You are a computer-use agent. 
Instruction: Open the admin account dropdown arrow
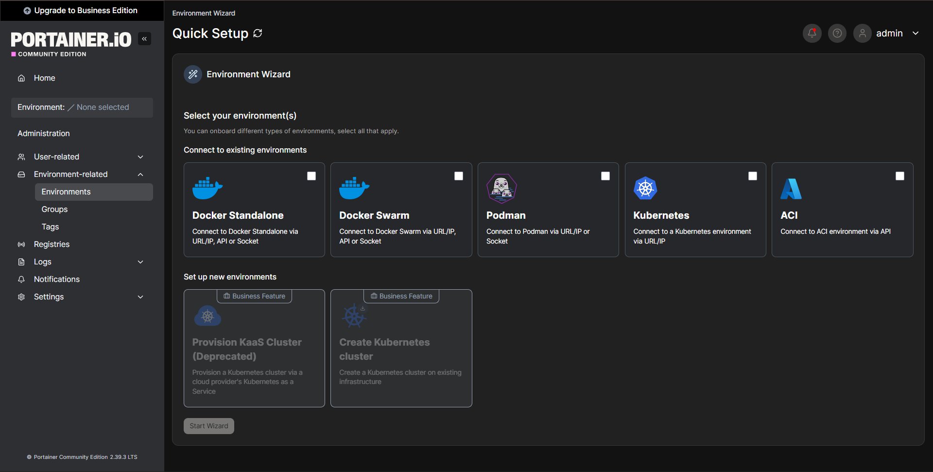[916, 34]
